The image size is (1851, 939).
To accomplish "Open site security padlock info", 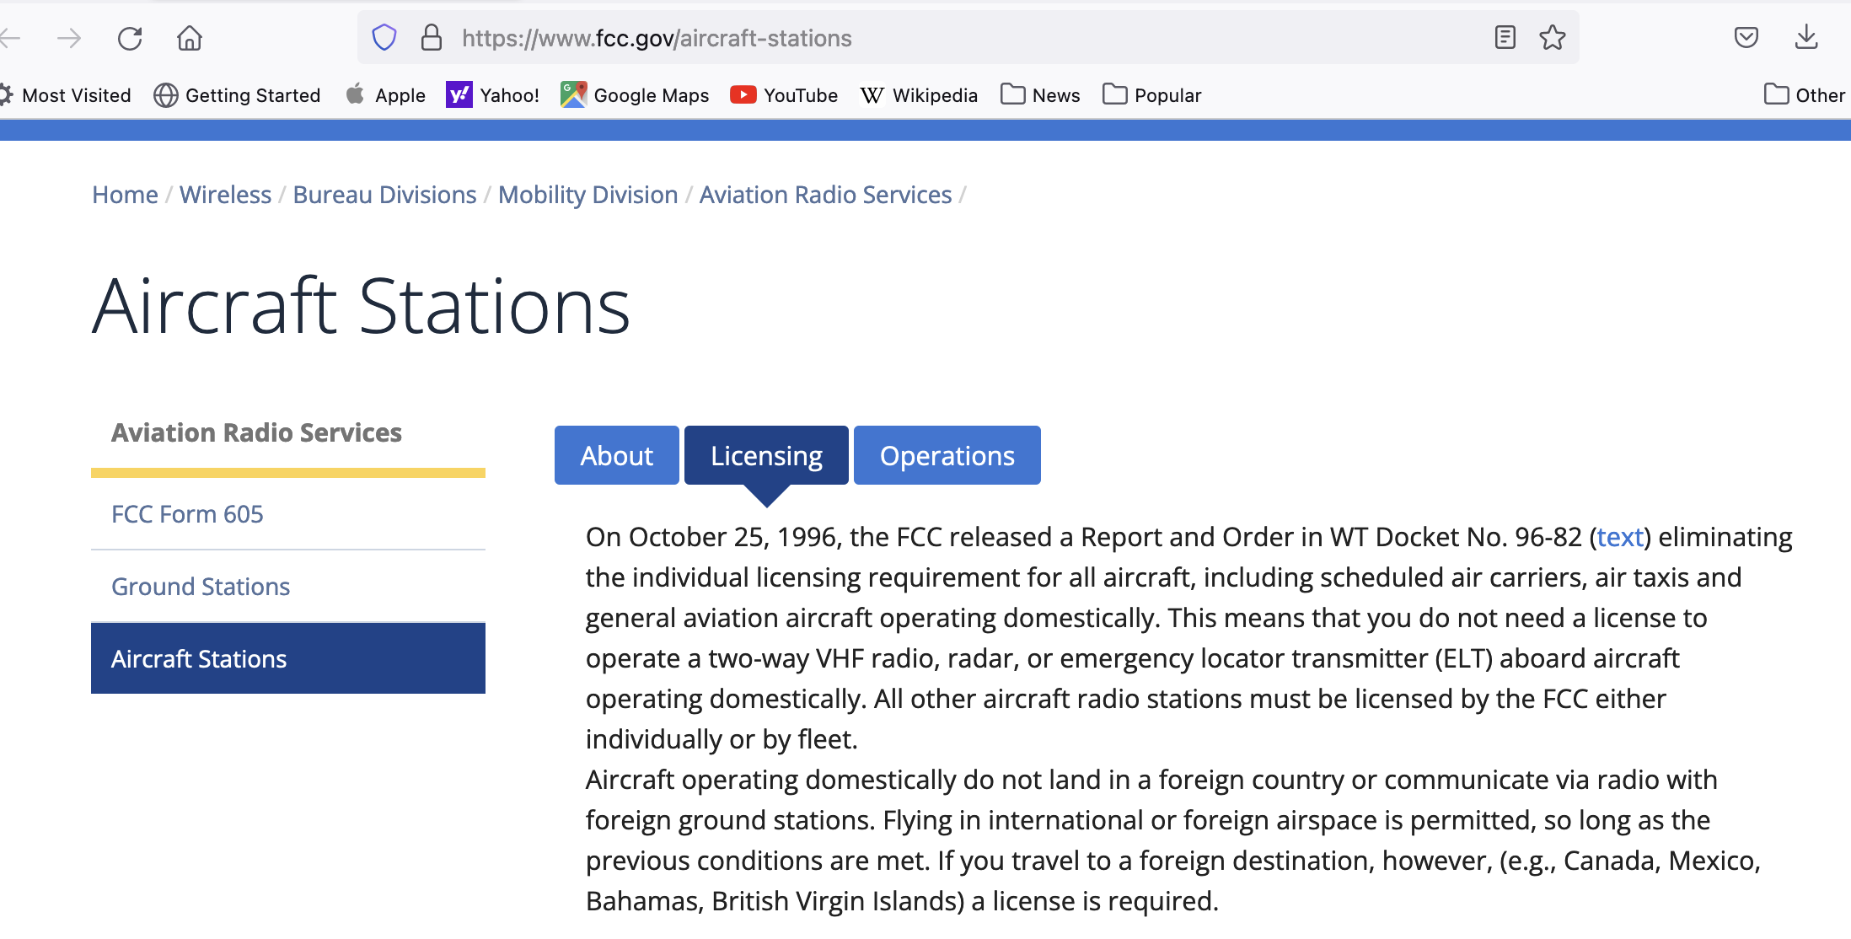I will click(x=432, y=38).
